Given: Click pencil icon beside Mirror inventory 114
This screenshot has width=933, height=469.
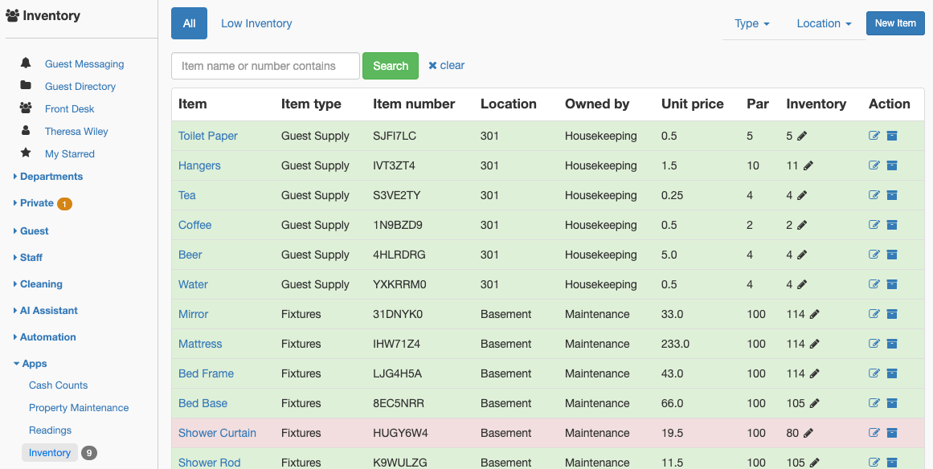Looking at the screenshot, I should tap(815, 315).
